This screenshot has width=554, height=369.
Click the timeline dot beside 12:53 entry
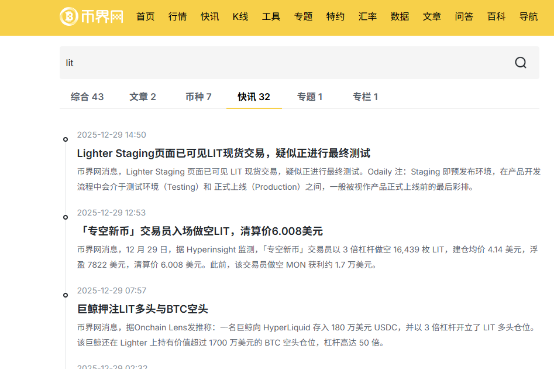click(66, 217)
